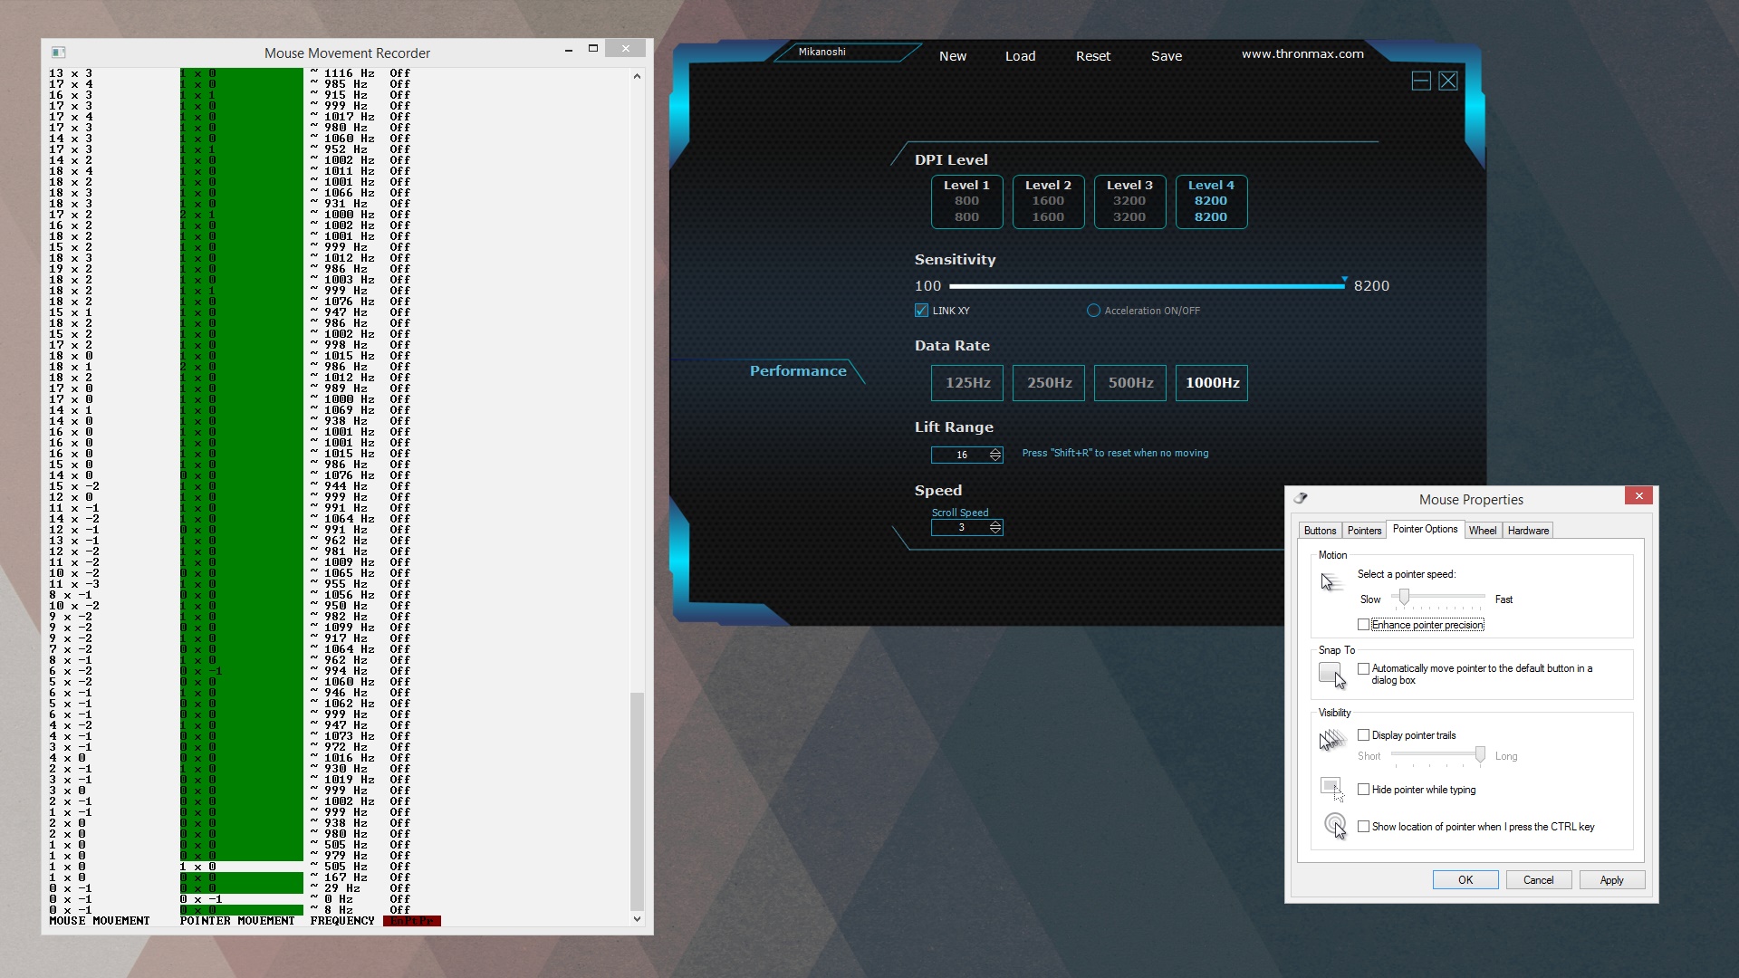Enable Enhance pointer precision checkbox
This screenshot has width=1739, height=978.
coord(1363,625)
